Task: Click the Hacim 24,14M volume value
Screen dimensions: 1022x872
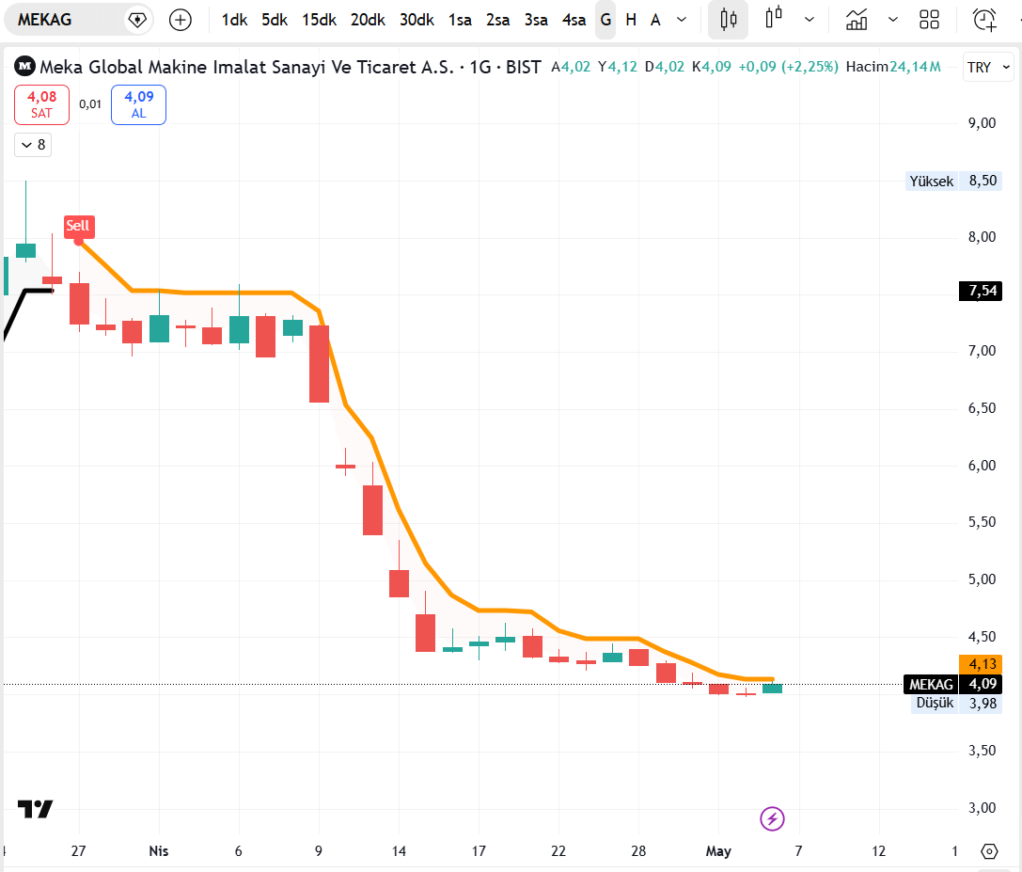Action: point(893,67)
